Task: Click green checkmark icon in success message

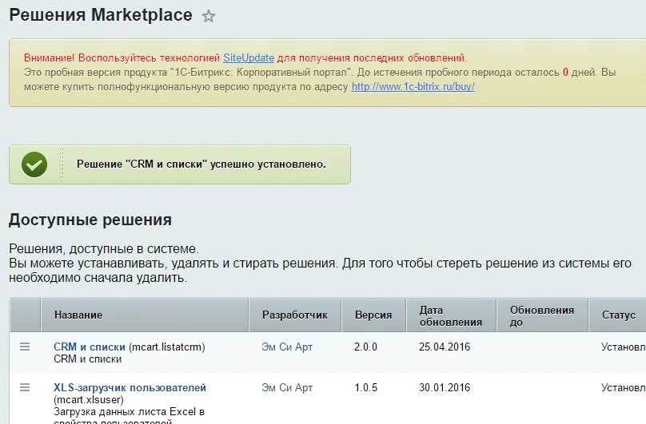Action: pyautogui.click(x=34, y=164)
